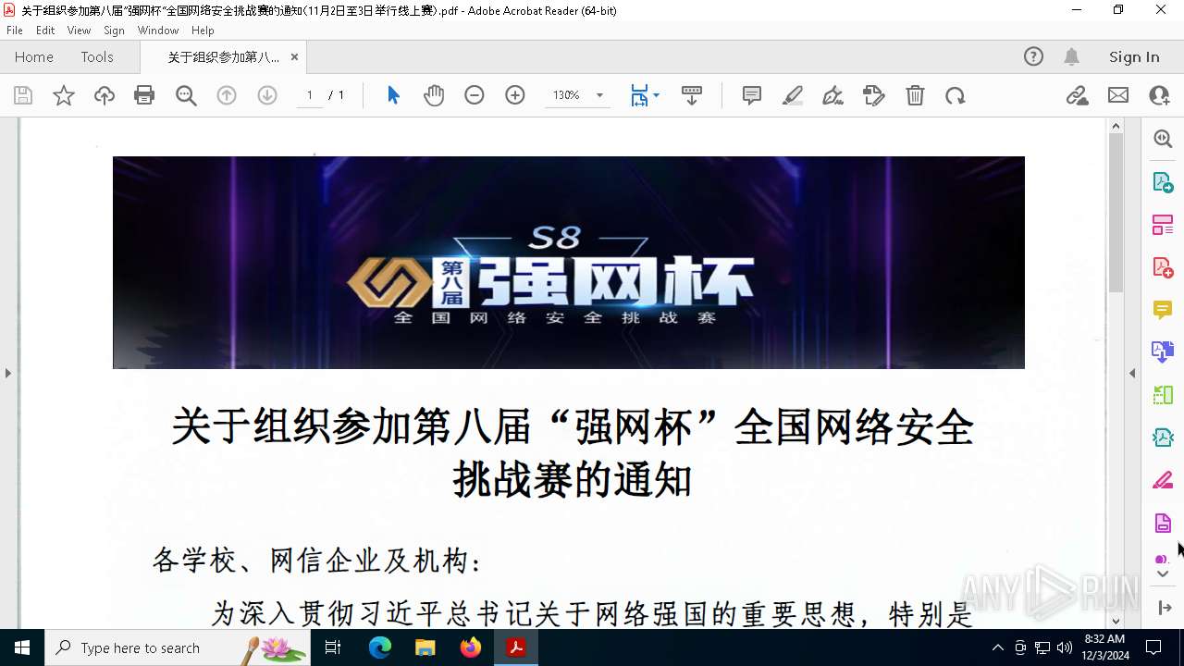
Task: Click the Save file icon
Action: (x=23, y=95)
